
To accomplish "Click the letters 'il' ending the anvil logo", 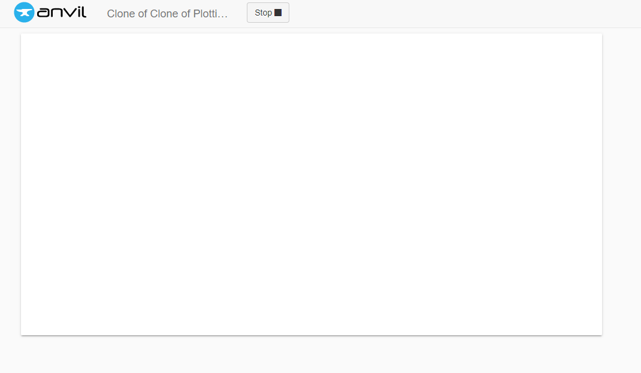I will click(81, 12).
